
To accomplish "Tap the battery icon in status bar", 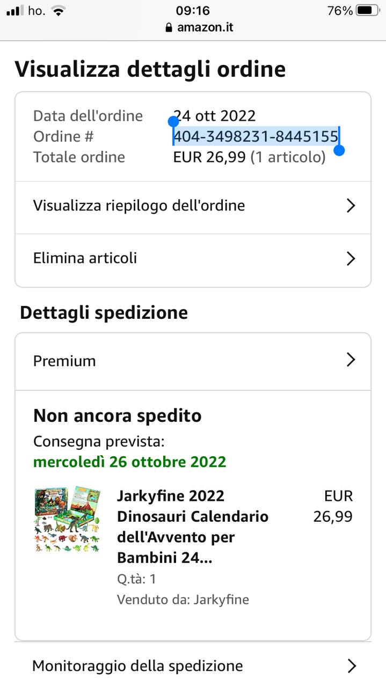I will [x=368, y=10].
